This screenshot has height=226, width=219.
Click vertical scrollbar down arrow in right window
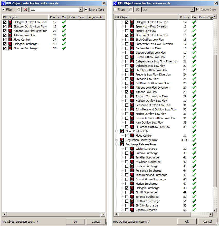(215, 210)
